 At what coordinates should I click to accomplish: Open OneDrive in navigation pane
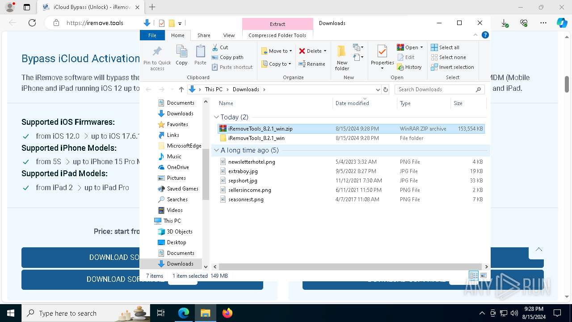point(177,167)
